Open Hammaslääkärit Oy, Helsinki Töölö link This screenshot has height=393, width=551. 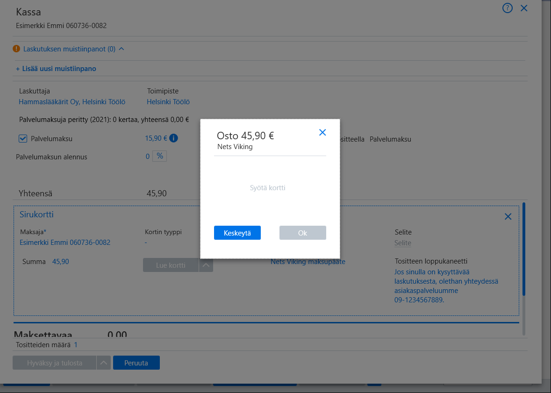(x=72, y=102)
